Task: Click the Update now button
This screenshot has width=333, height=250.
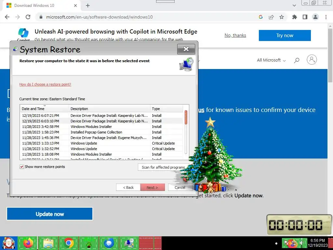Action: click(x=50, y=214)
